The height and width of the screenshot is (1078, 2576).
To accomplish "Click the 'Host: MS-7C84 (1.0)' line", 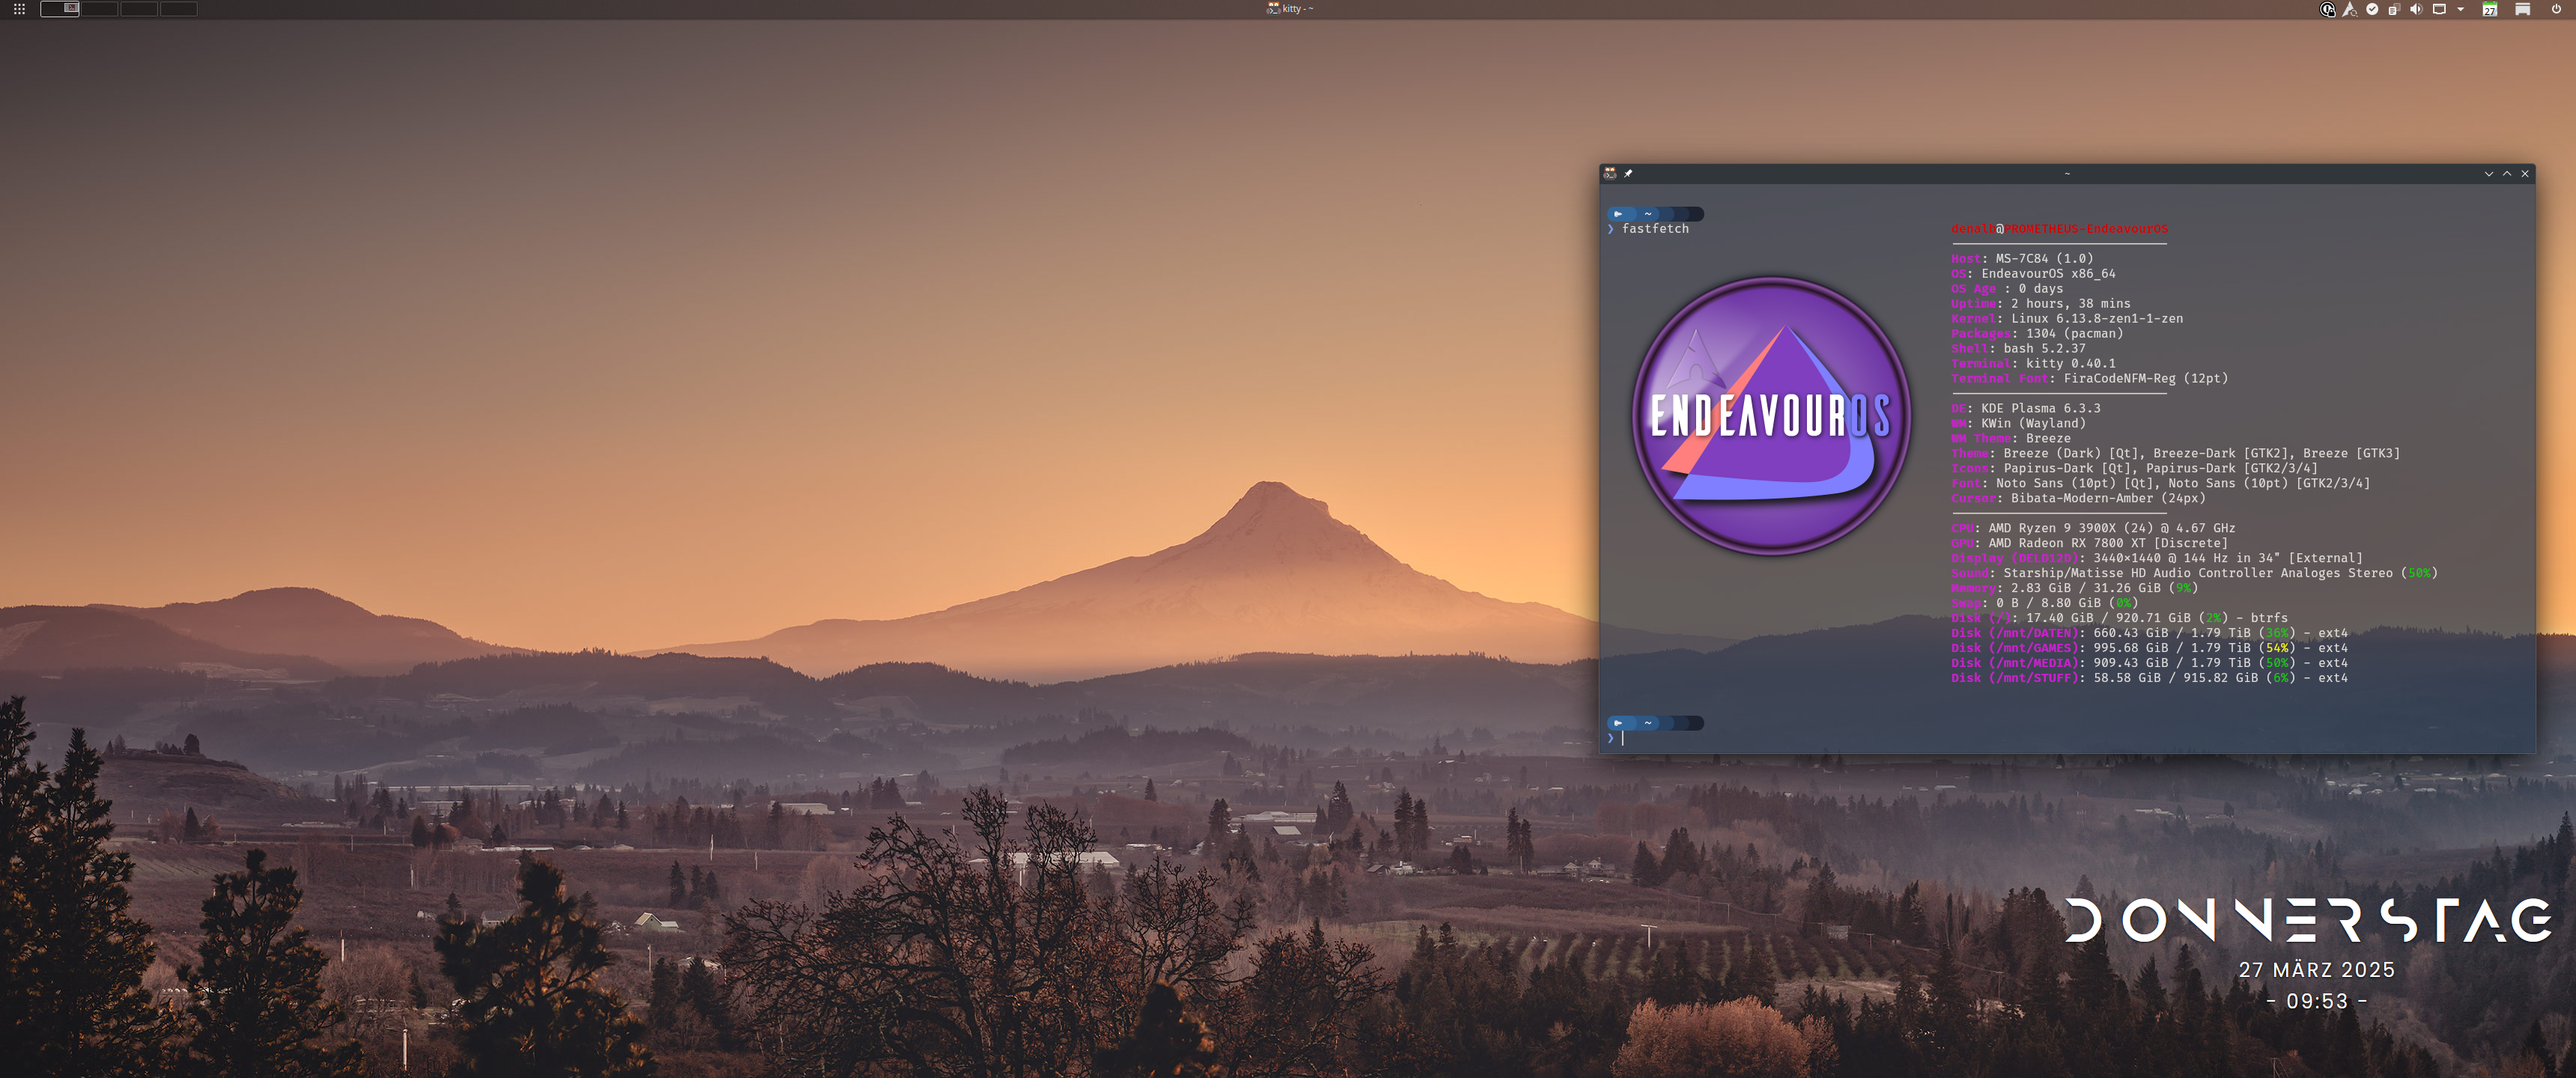I will point(2022,259).
